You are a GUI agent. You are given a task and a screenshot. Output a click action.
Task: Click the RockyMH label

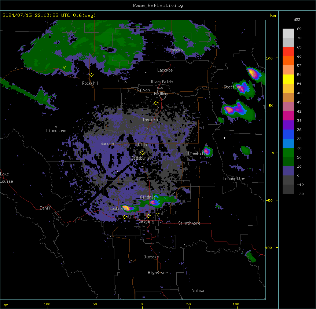pos(90,83)
